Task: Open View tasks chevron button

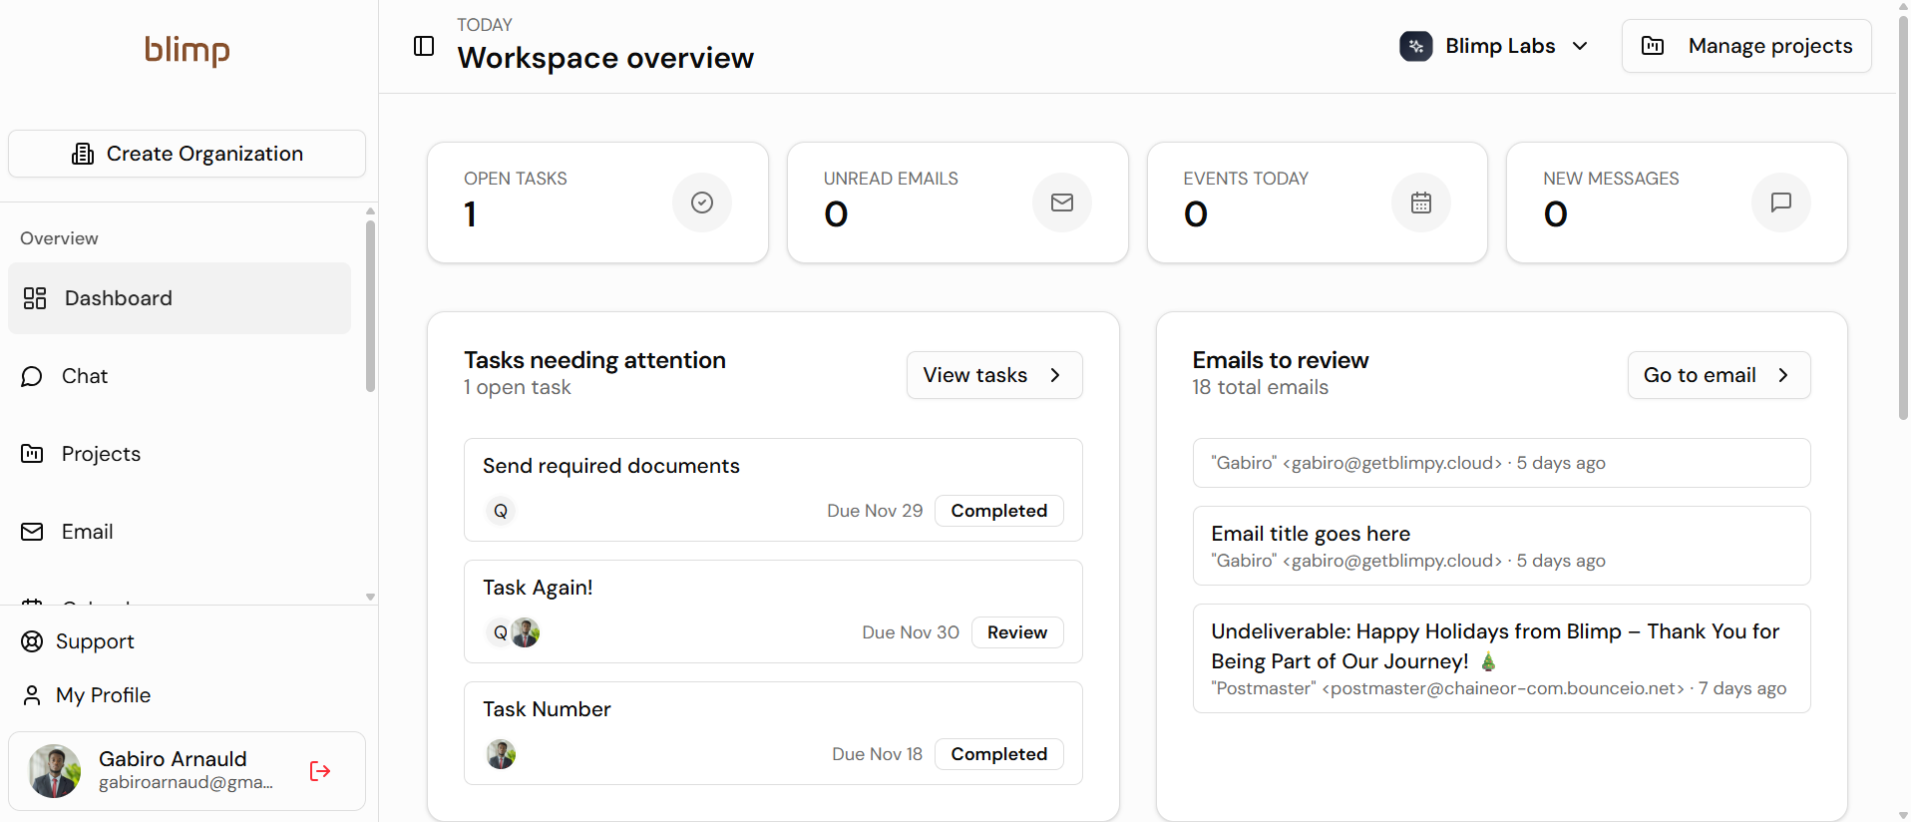Action: pyautogui.click(x=994, y=375)
